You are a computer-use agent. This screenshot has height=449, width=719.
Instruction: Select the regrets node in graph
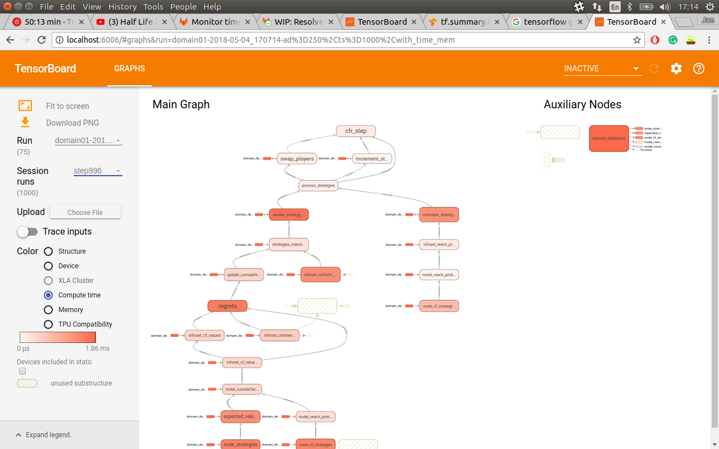[x=227, y=306]
